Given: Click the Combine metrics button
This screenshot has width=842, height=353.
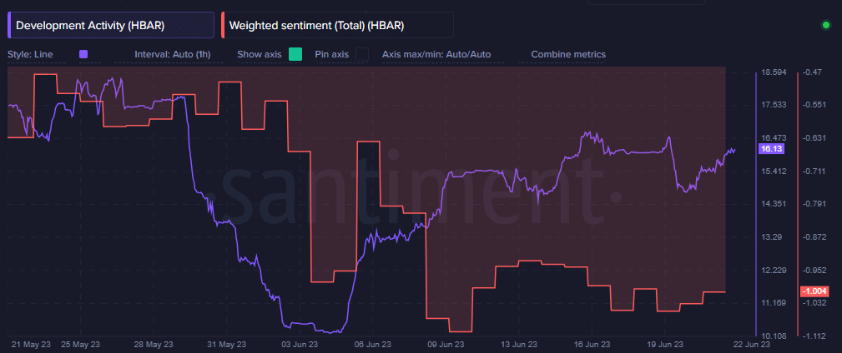Looking at the screenshot, I should click(x=568, y=54).
